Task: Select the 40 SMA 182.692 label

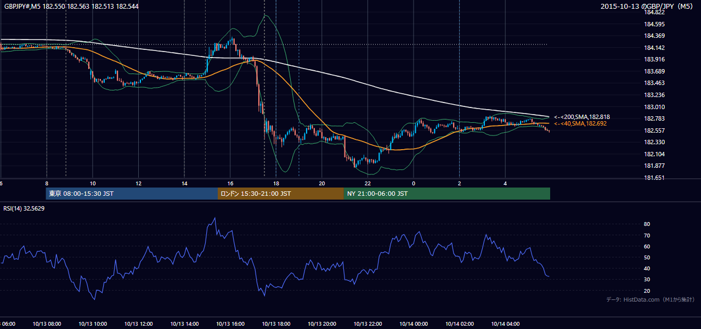Action: click(x=580, y=123)
